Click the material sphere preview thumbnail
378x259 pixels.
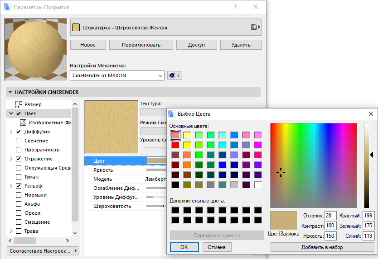point(35,49)
